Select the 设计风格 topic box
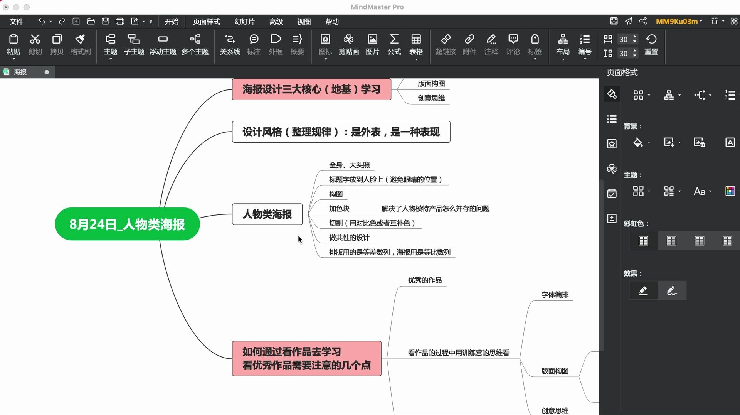Screen dimensions: 740x415 pyautogui.click(x=341, y=132)
